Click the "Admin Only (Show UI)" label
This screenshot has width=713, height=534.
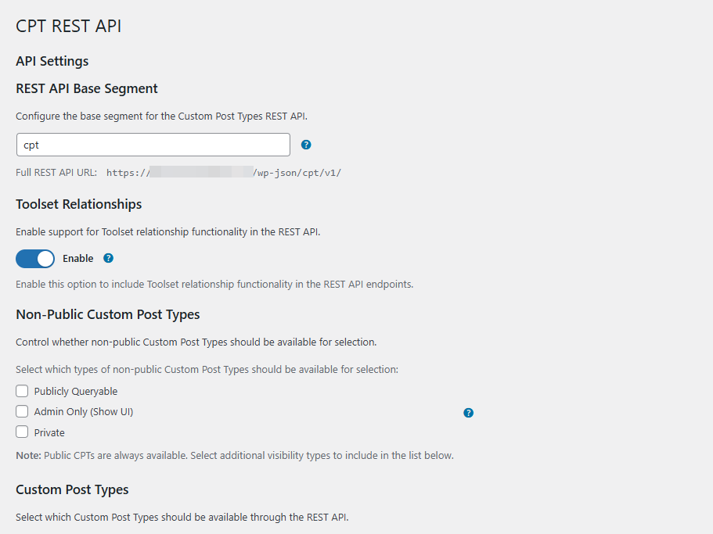pyautogui.click(x=84, y=411)
